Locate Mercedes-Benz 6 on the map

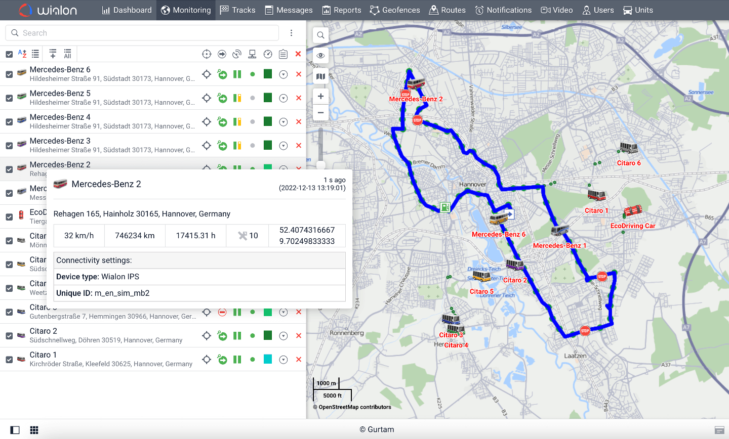coord(498,218)
